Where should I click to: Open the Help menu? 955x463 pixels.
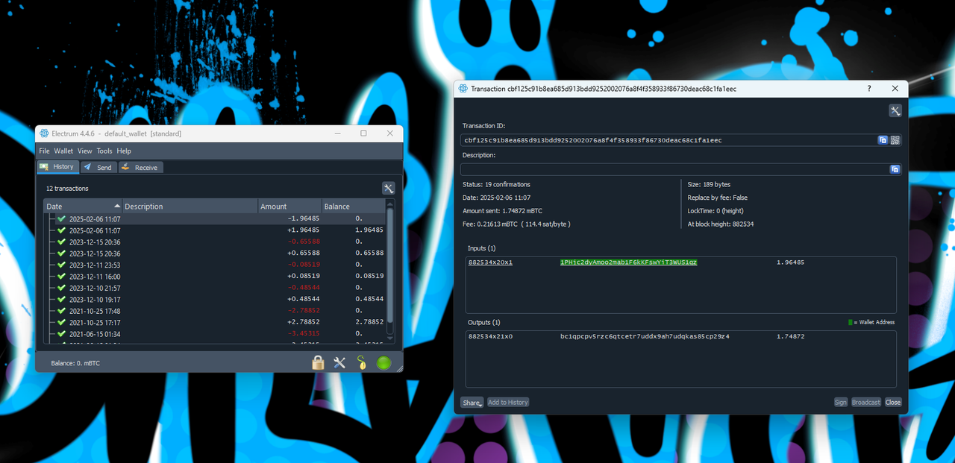coord(124,151)
